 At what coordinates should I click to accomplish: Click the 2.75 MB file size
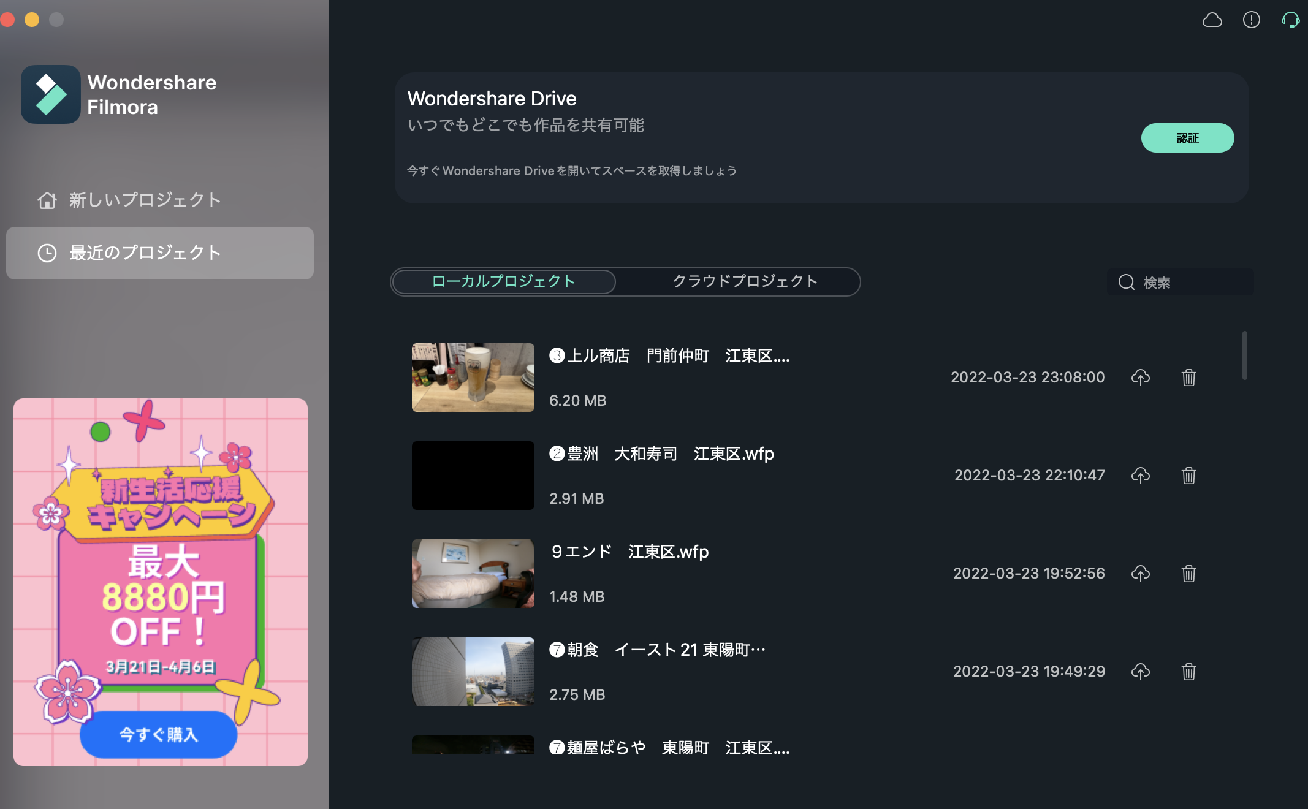click(577, 695)
